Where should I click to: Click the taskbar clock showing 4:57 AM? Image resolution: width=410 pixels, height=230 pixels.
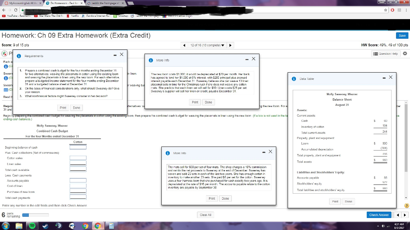pyautogui.click(x=399, y=226)
